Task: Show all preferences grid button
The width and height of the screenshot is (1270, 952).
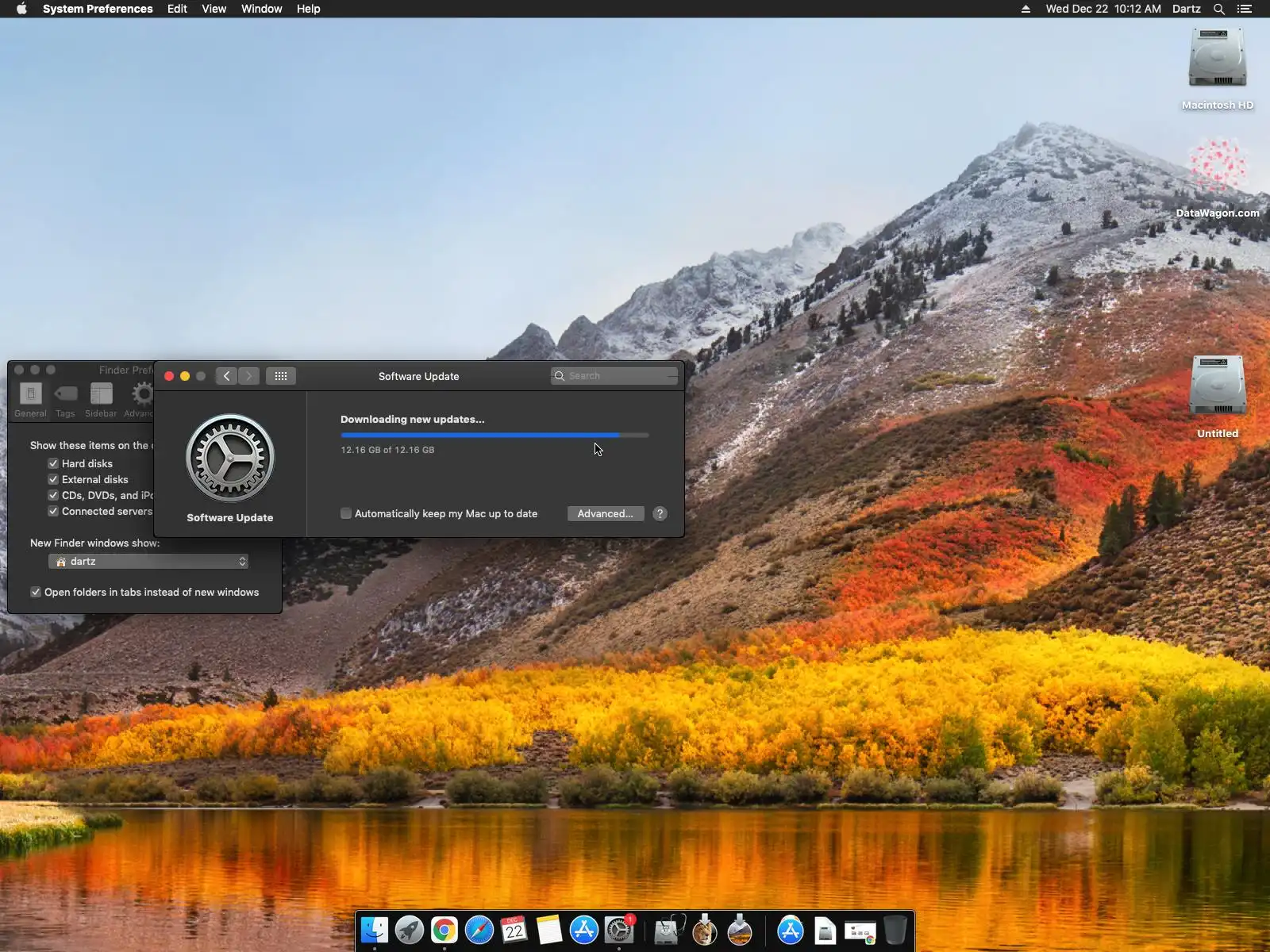Action: click(x=281, y=376)
